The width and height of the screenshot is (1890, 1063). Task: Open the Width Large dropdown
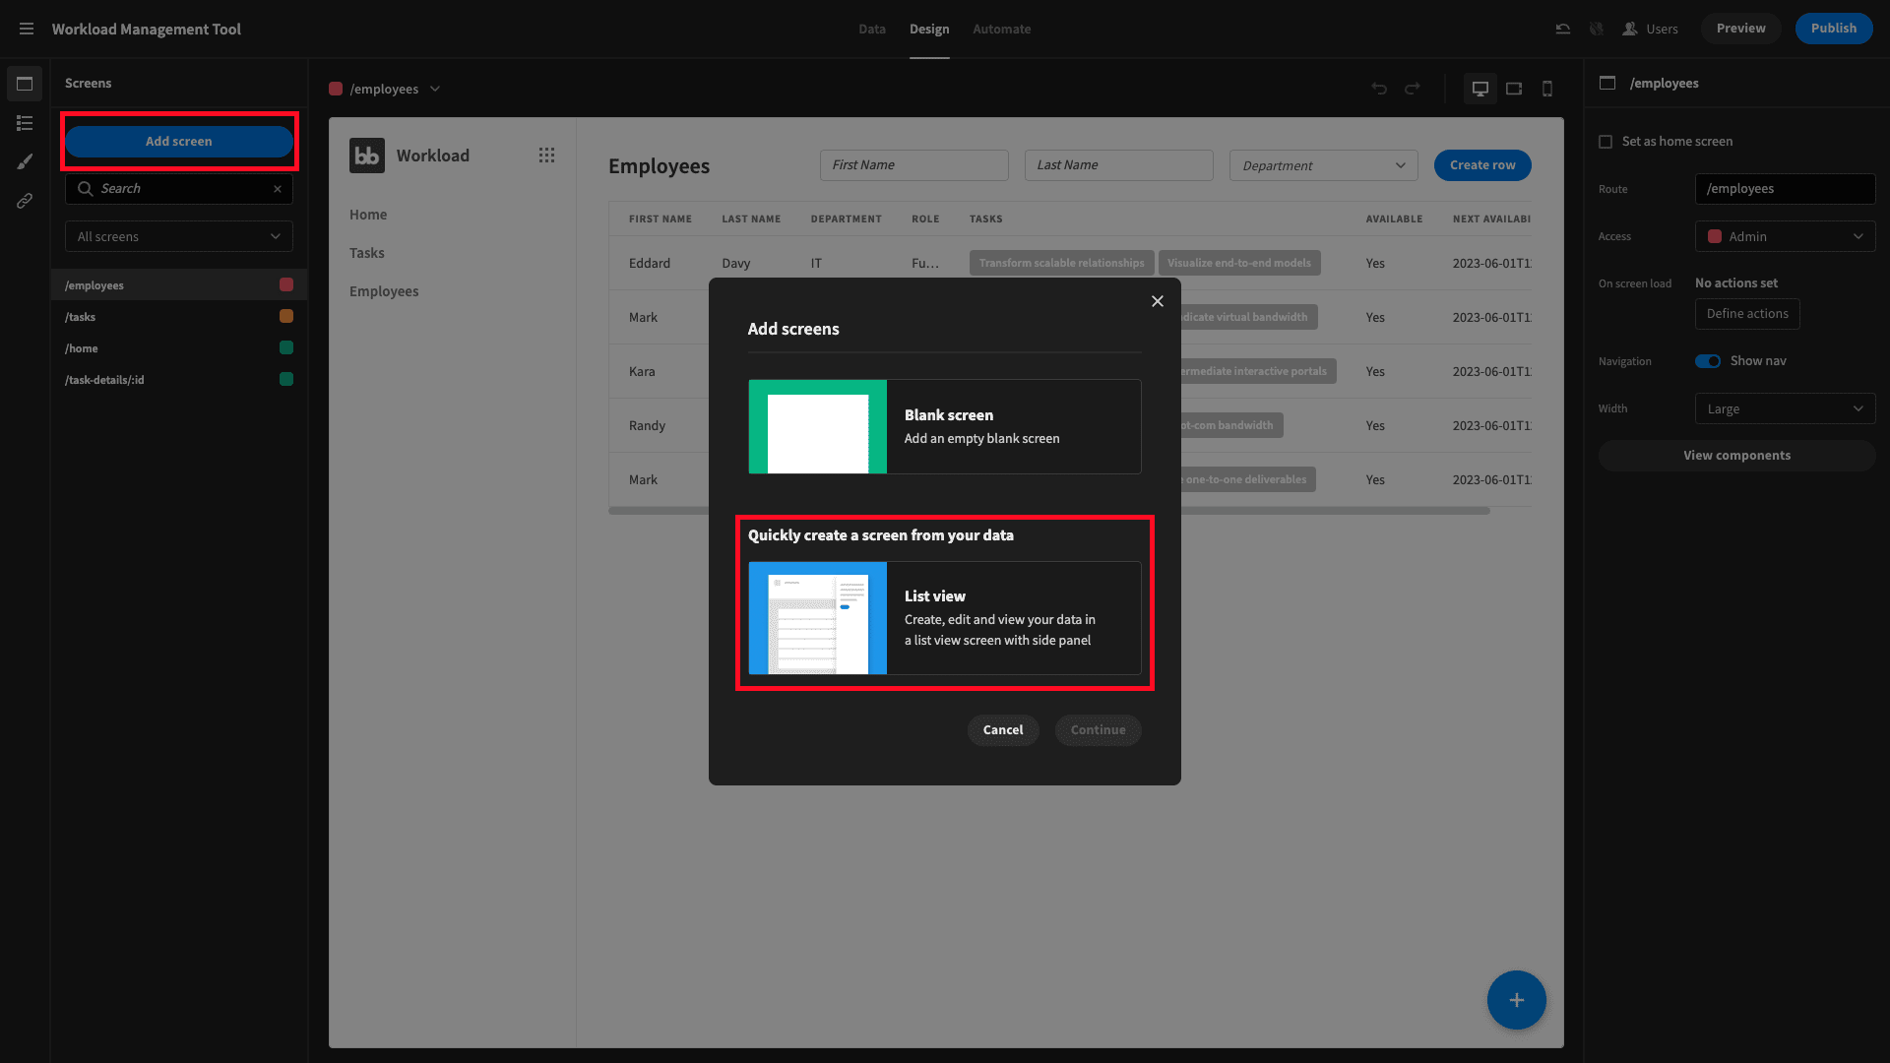pyautogui.click(x=1785, y=408)
